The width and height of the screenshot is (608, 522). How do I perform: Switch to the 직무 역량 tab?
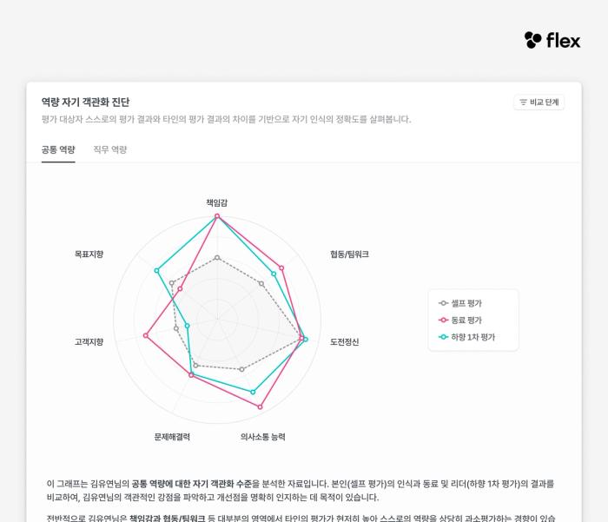pyautogui.click(x=110, y=149)
